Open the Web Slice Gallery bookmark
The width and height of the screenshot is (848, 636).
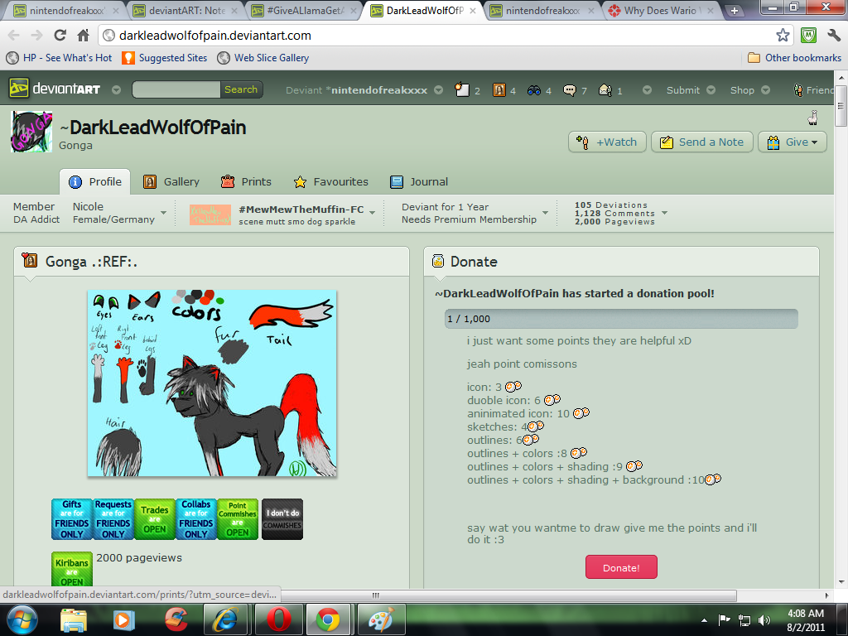[263, 58]
